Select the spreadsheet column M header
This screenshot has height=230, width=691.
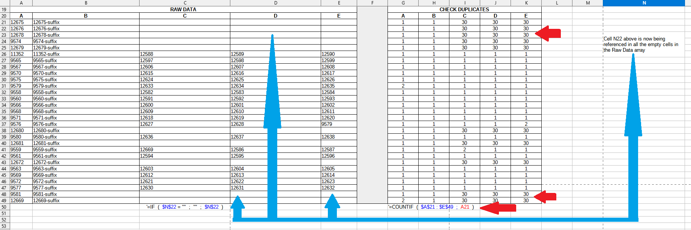click(x=587, y=3)
